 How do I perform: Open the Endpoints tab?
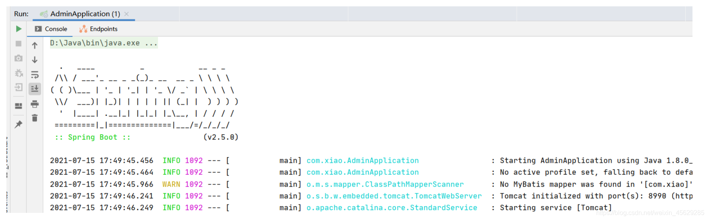pyautogui.click(x=98, y=29)
